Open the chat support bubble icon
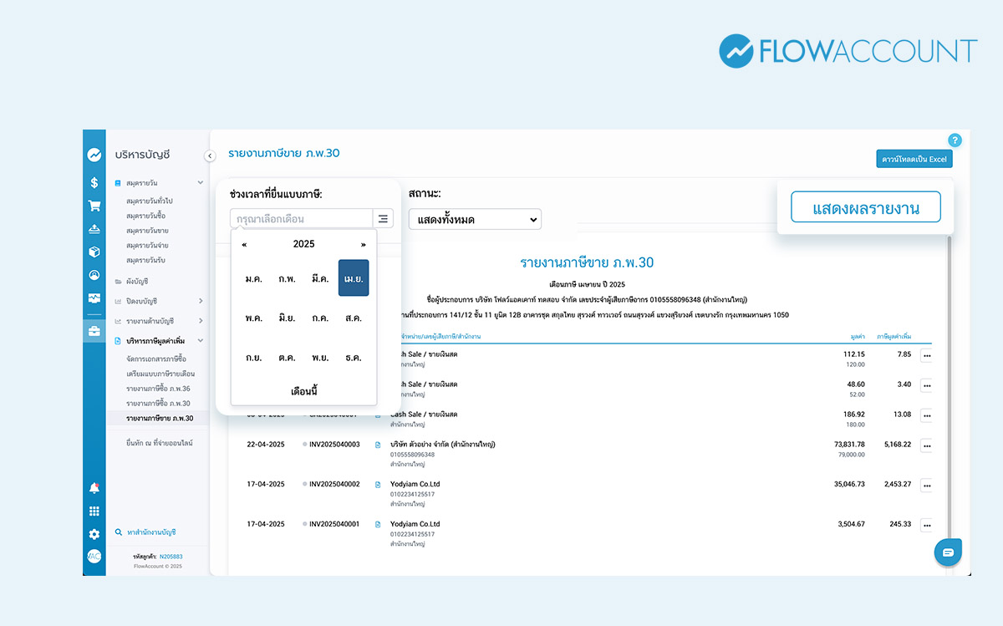 (x=948, y=552)
